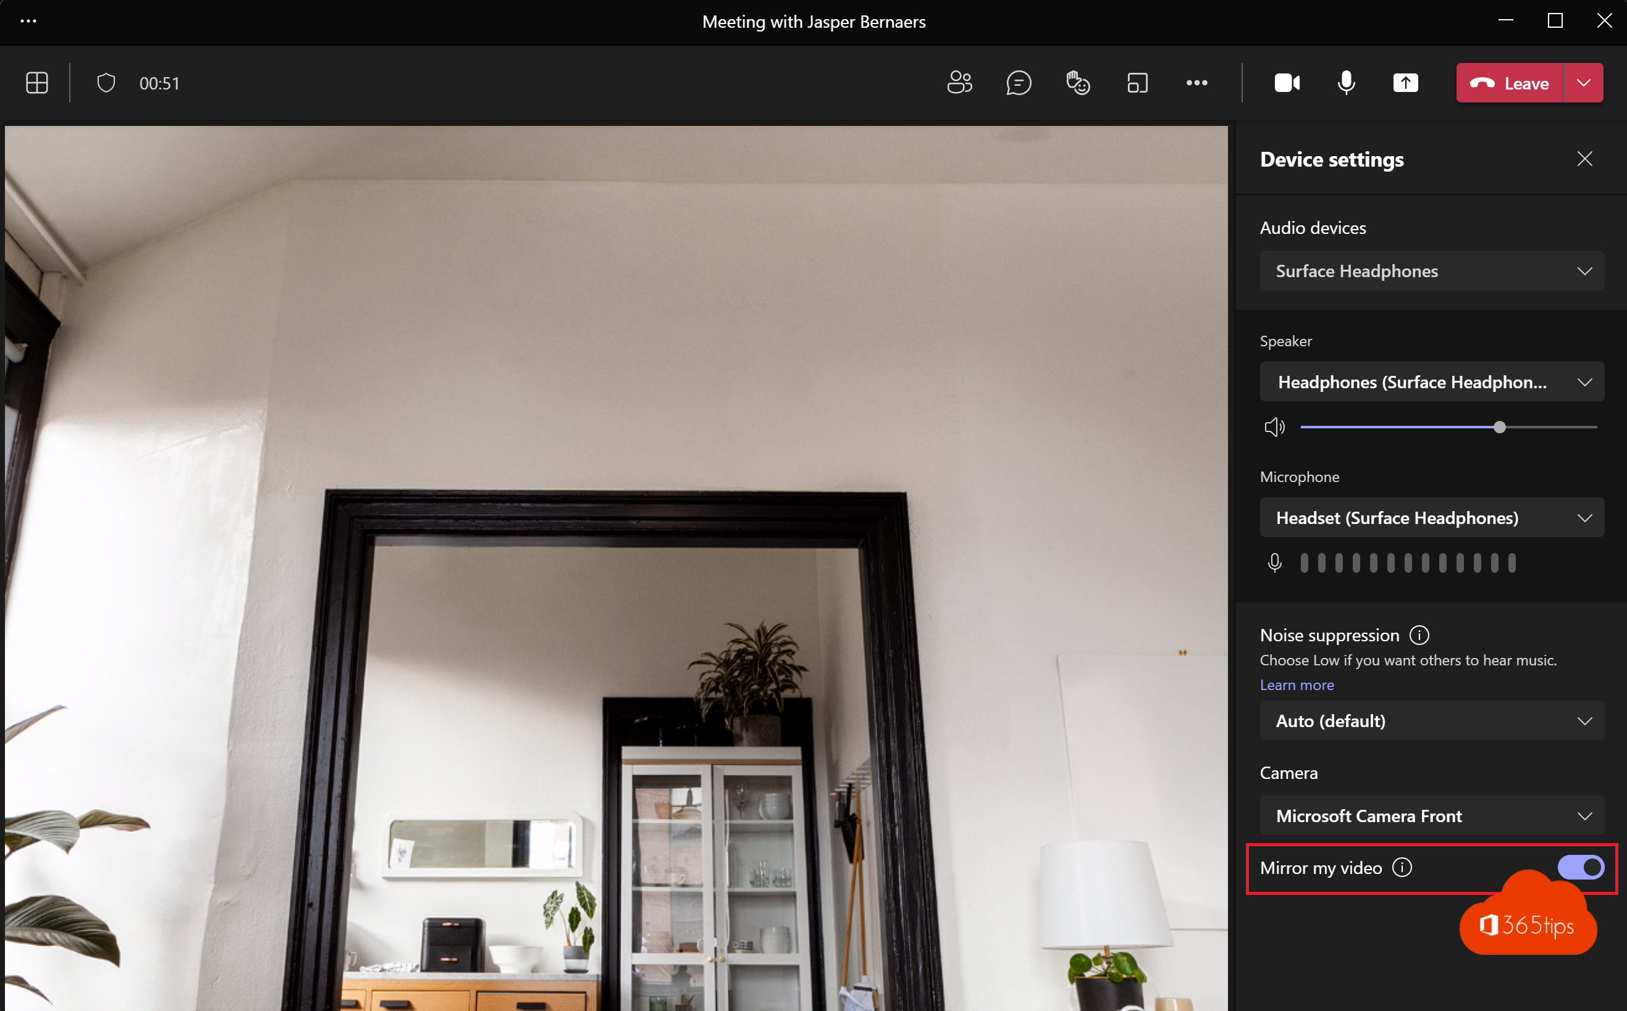This screenshot has height=1011, width=1627.
Task: Click the Leave dropdown arrow button
Action: tap(1583, 83)
